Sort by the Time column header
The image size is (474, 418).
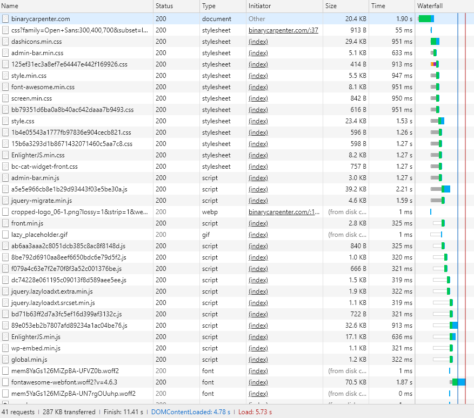tap(392, 6)
